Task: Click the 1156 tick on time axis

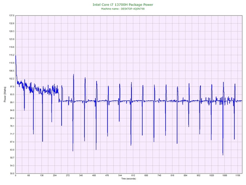Action: pos(238,175)
